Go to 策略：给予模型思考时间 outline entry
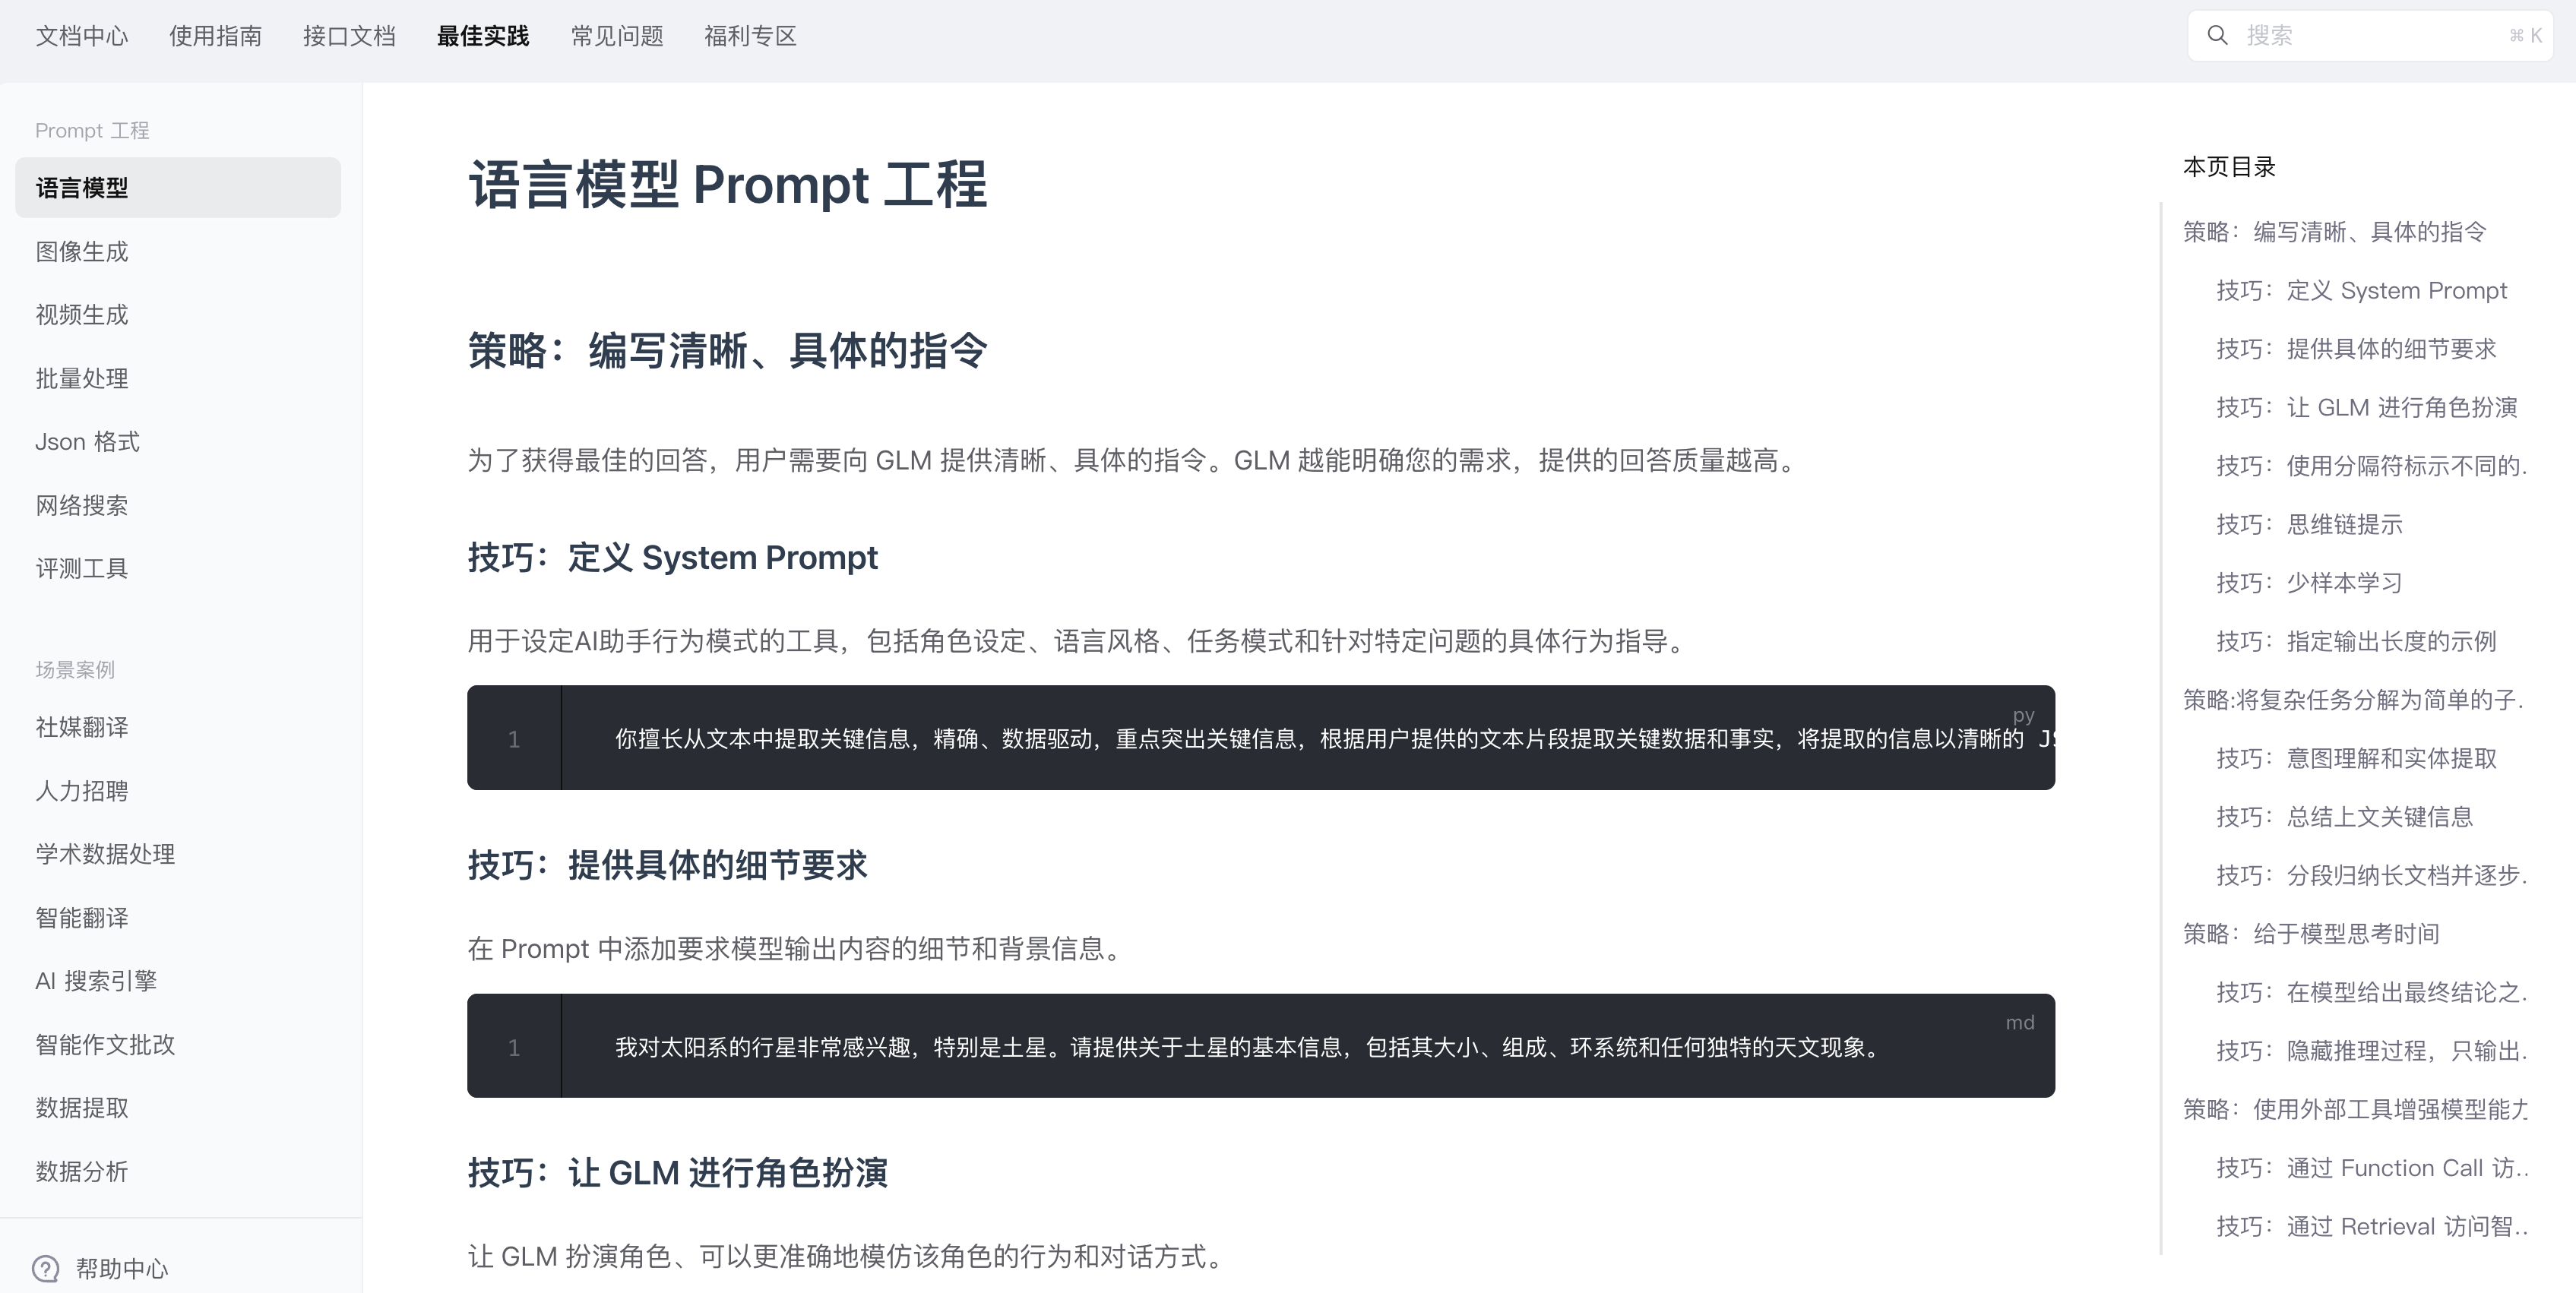 click(2311, 934)
